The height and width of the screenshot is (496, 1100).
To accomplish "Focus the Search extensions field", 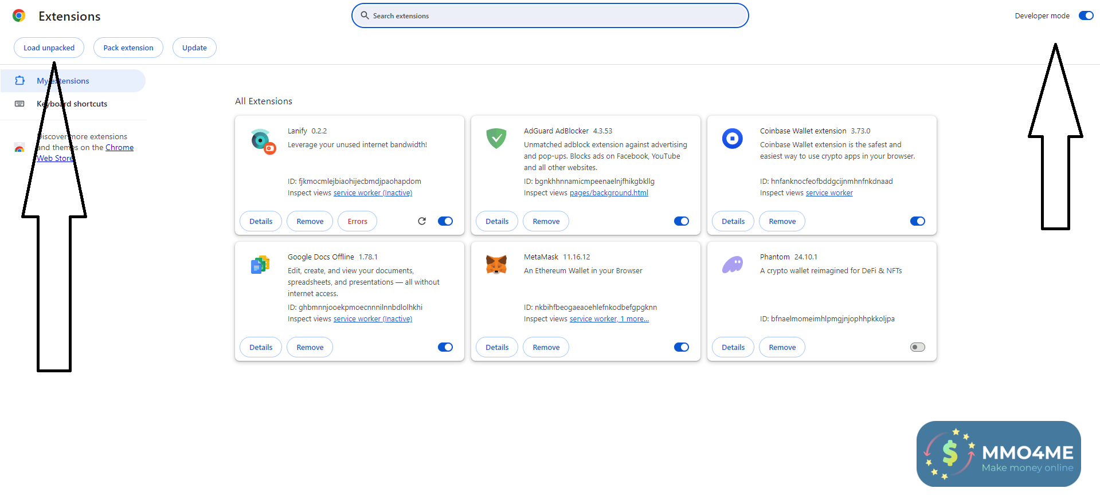I will pos(550,16).
